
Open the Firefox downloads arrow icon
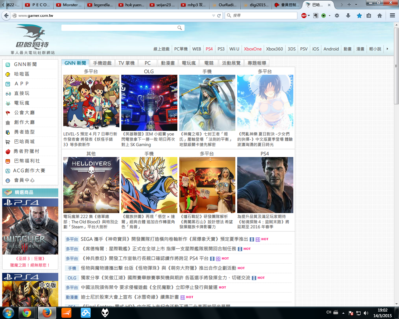348,16
